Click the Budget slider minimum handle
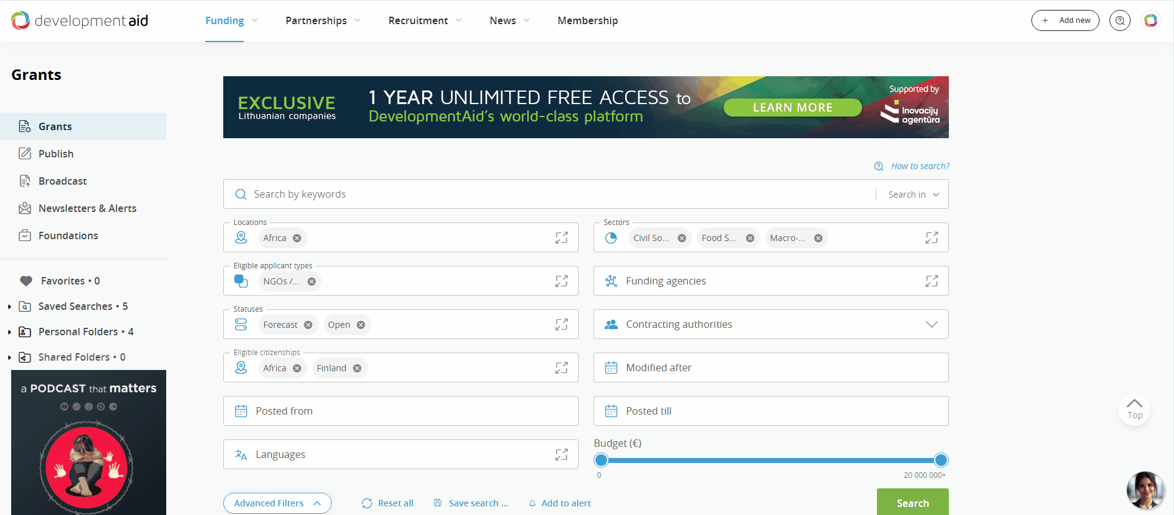 click(601, 460)
